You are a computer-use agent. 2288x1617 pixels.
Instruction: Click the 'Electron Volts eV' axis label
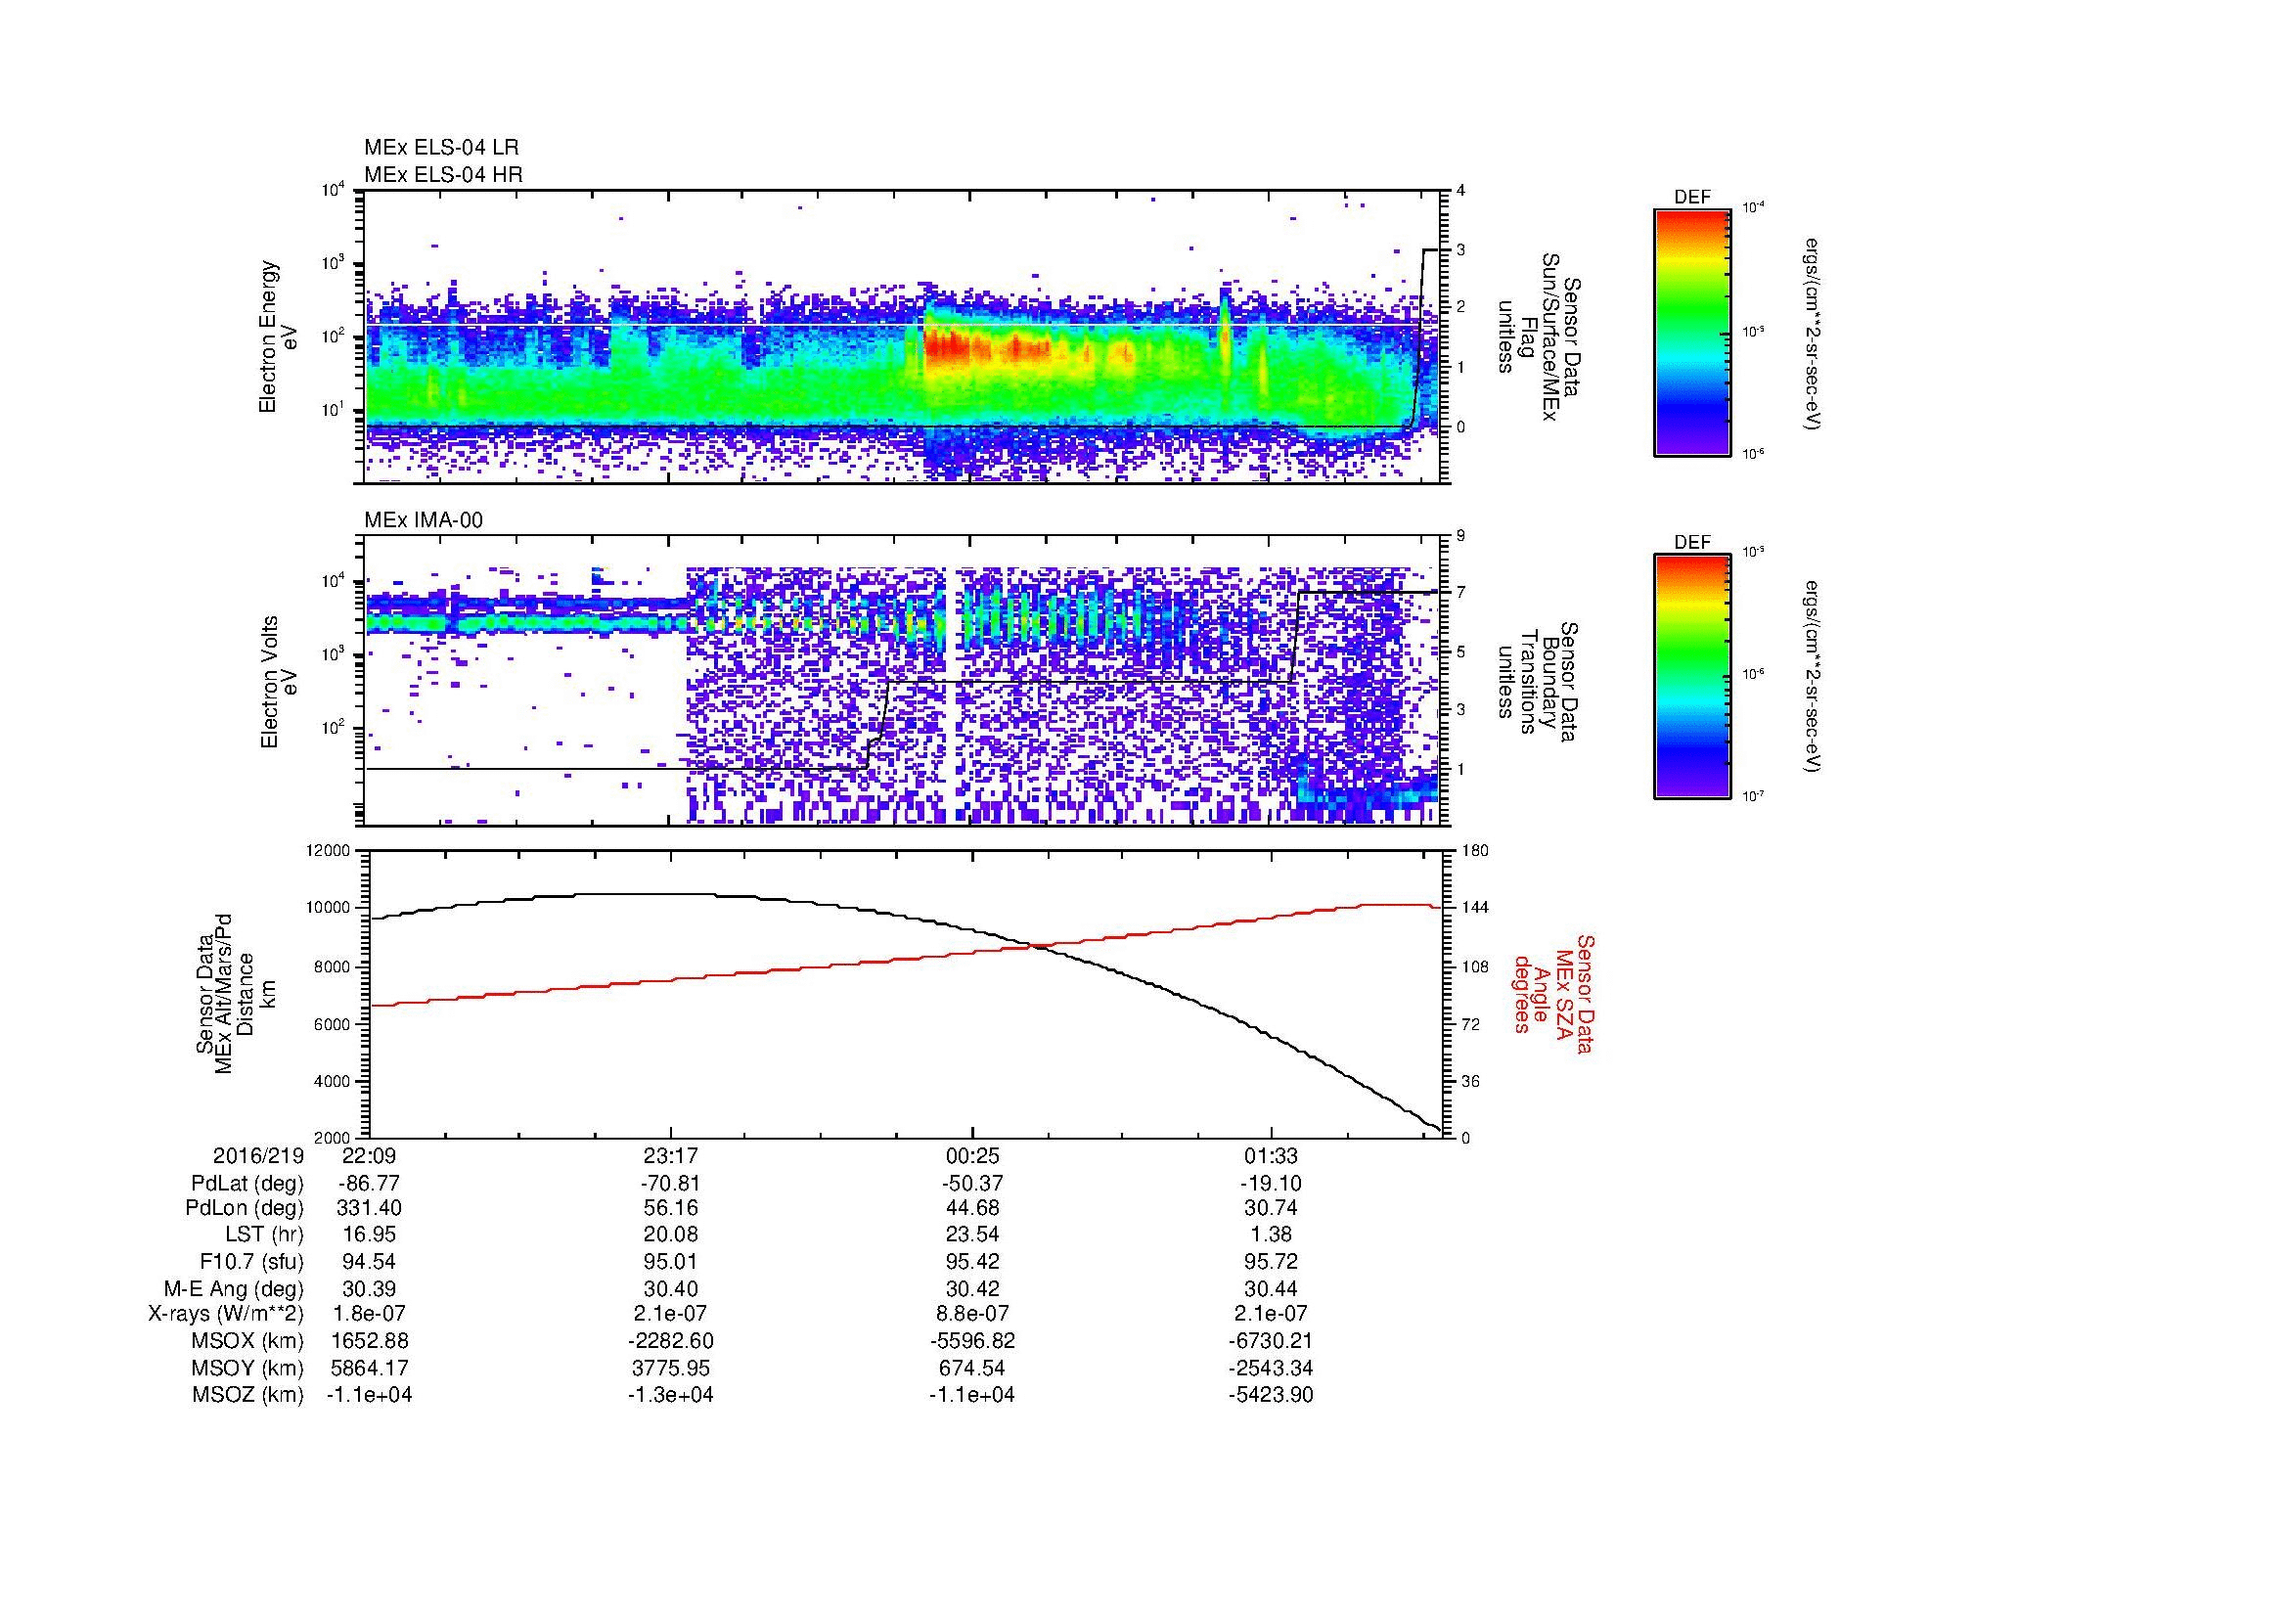point(279,682)
